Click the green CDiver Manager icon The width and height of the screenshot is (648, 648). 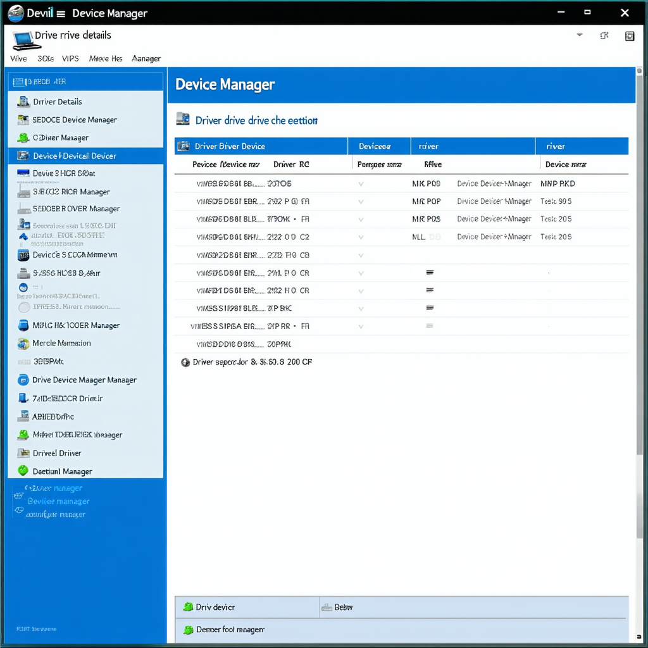[x=23, y=137]
